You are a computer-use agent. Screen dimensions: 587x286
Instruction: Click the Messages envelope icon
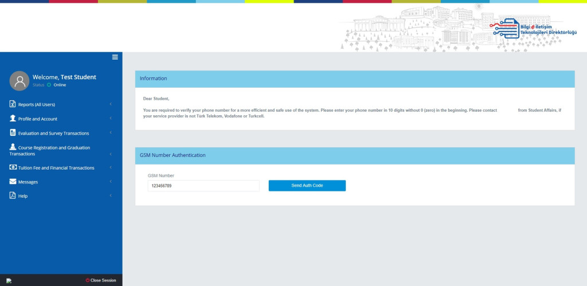(x=13, y=182)
